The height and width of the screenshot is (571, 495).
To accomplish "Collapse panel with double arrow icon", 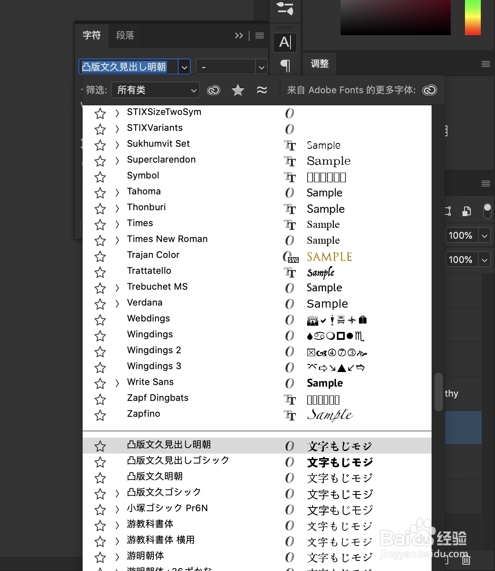I will [x=239, y=36].
